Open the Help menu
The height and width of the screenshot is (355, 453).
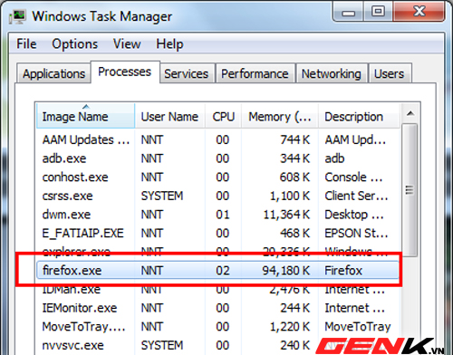(169, 44)
